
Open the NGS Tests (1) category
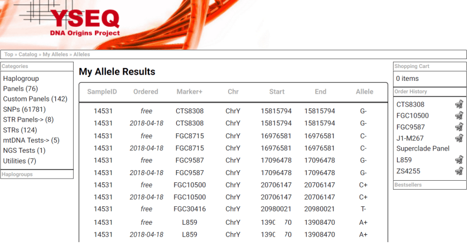click(x=25, y=151)
